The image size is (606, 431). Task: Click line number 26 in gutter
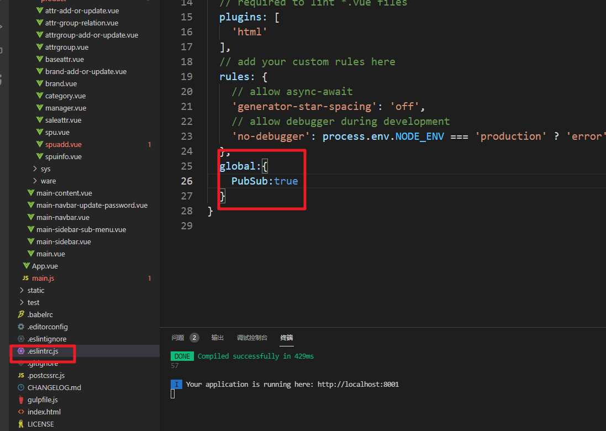pos(187,181)
